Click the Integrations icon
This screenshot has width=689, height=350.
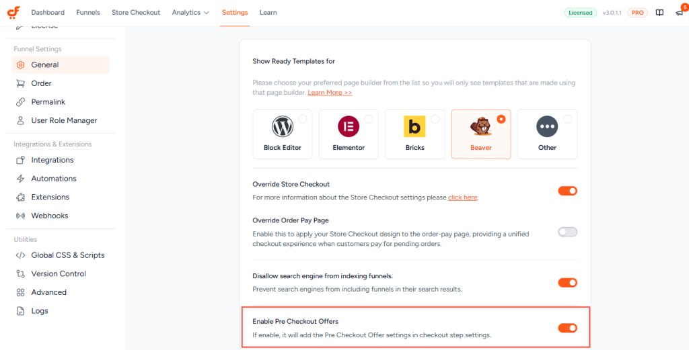(x=20, y=160)
